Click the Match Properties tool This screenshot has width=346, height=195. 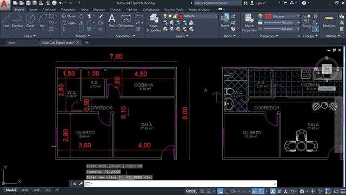(x=249, y=22)
